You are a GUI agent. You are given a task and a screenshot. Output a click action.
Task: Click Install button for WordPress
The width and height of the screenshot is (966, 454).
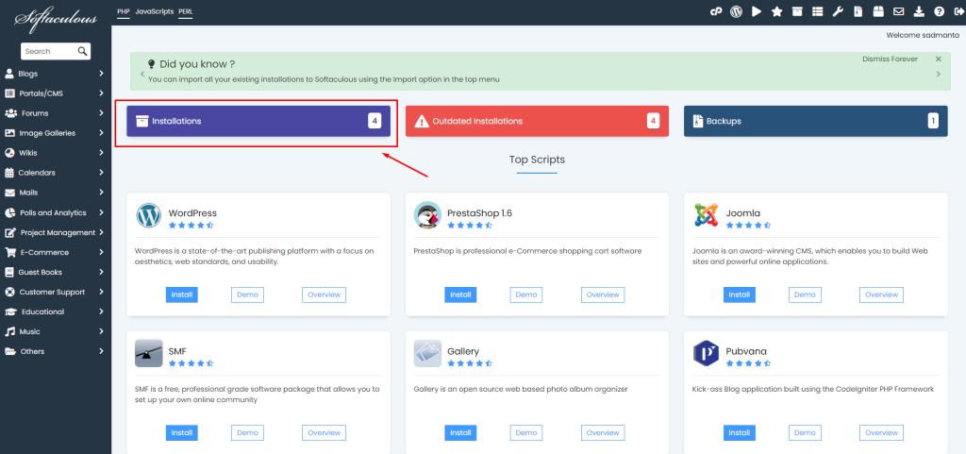(182, 294)
